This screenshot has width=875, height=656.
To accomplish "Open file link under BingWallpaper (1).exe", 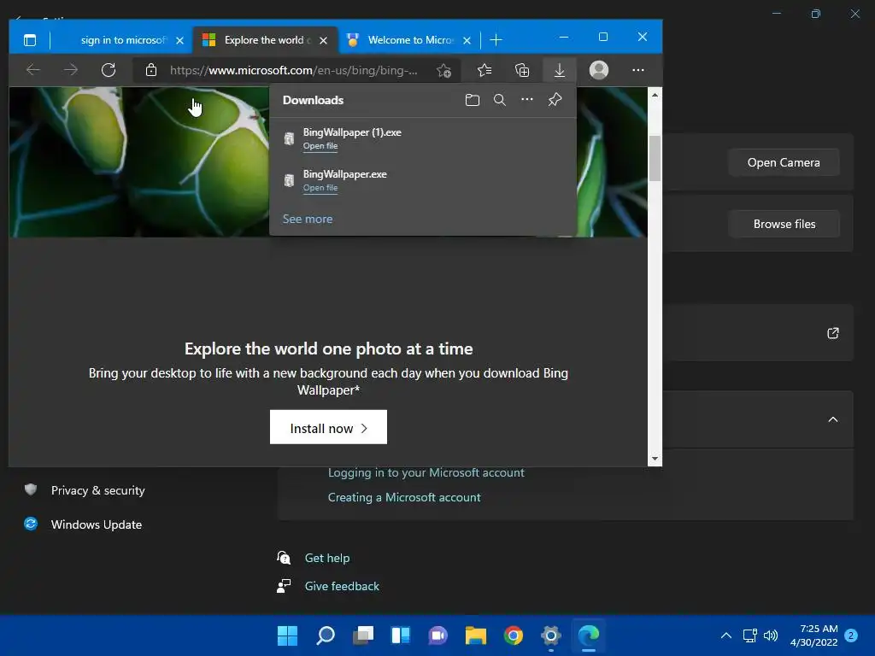I will (x=320, y=146).
